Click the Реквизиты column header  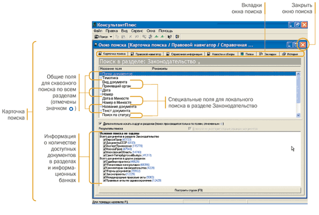tap(226, 69)
